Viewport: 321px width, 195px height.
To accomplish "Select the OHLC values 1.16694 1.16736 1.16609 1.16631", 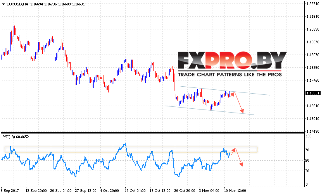I will pos(57,4).
